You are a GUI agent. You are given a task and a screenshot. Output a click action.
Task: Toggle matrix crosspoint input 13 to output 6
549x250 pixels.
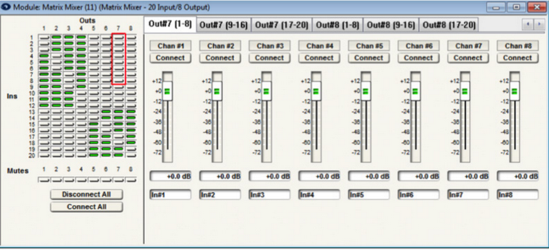(106, 111)
